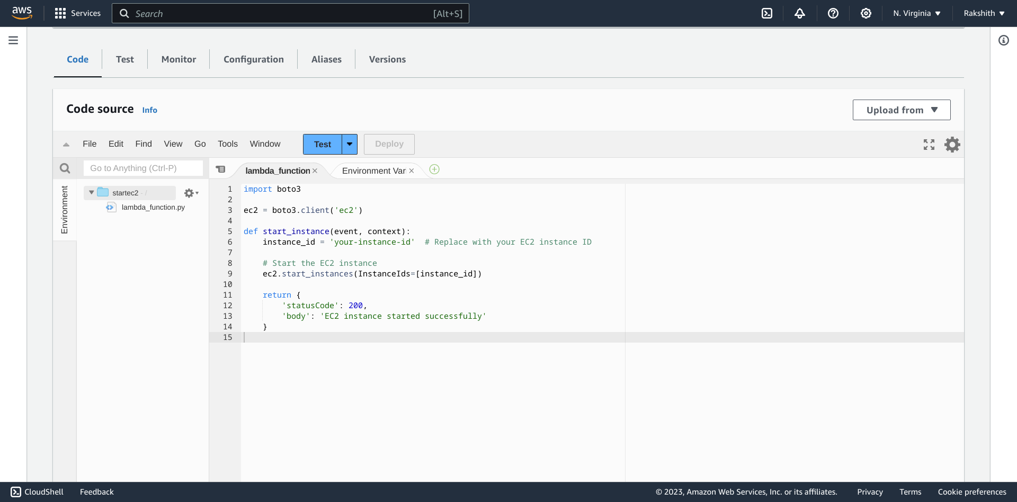
Task: Open lambda_function.py in the file tree
Action: pos(153,207)
